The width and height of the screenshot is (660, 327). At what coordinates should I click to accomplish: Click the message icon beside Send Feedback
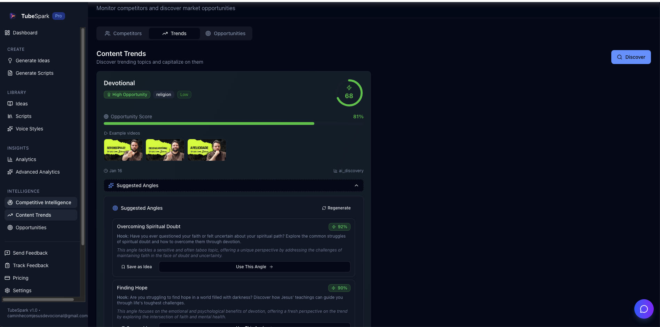[x=7, y=253]
